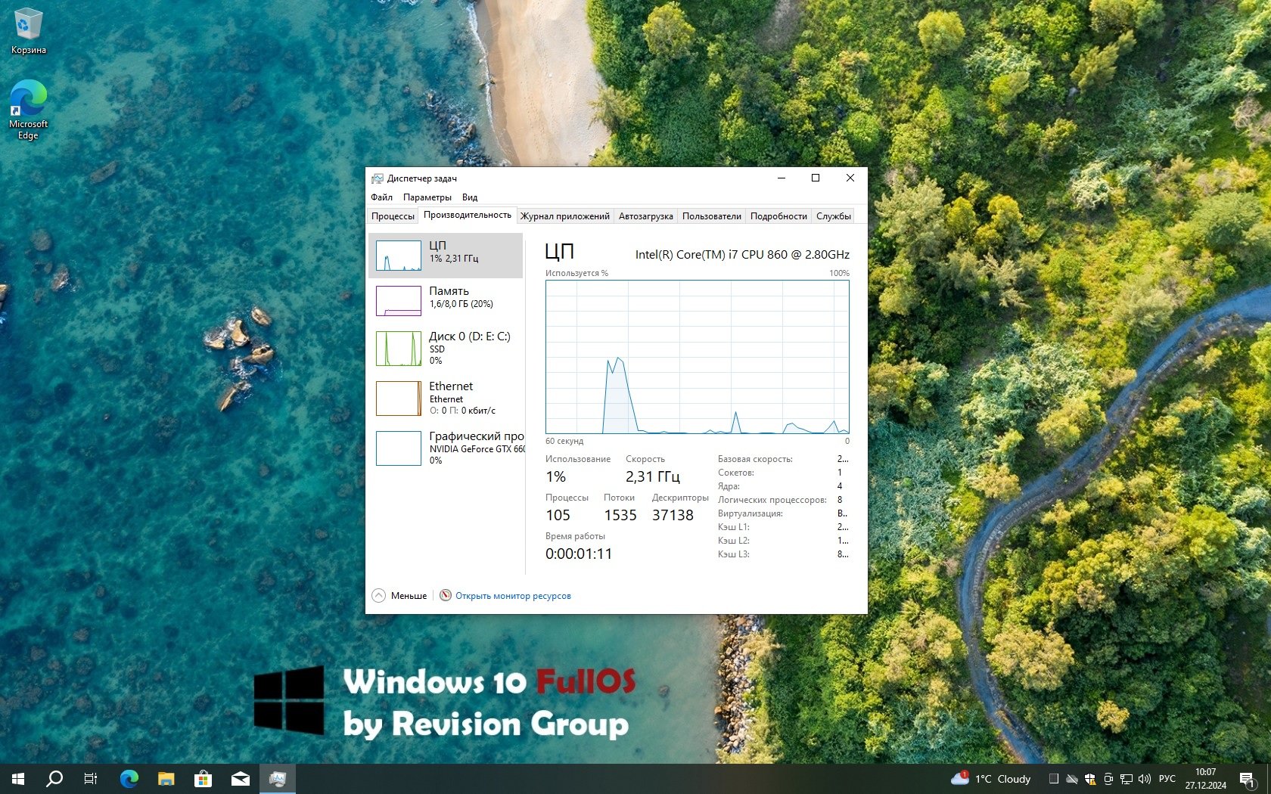
Task: Open the Windows Start menu
Action: pyautogui.click(x=18, y=779)
